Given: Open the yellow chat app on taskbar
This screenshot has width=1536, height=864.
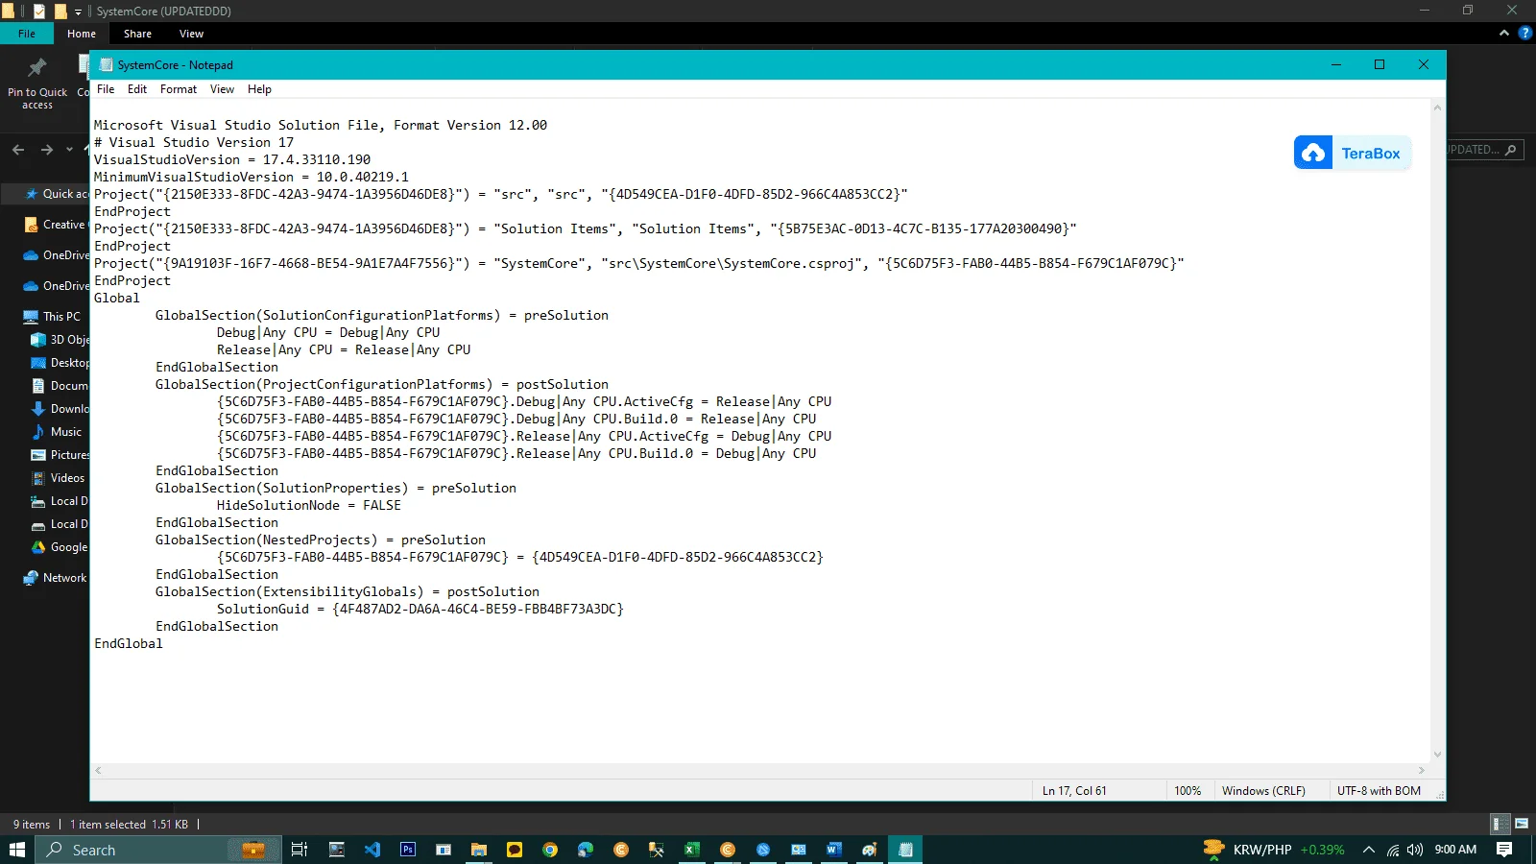Looking at the screenshot, I should tap(515, 850).
